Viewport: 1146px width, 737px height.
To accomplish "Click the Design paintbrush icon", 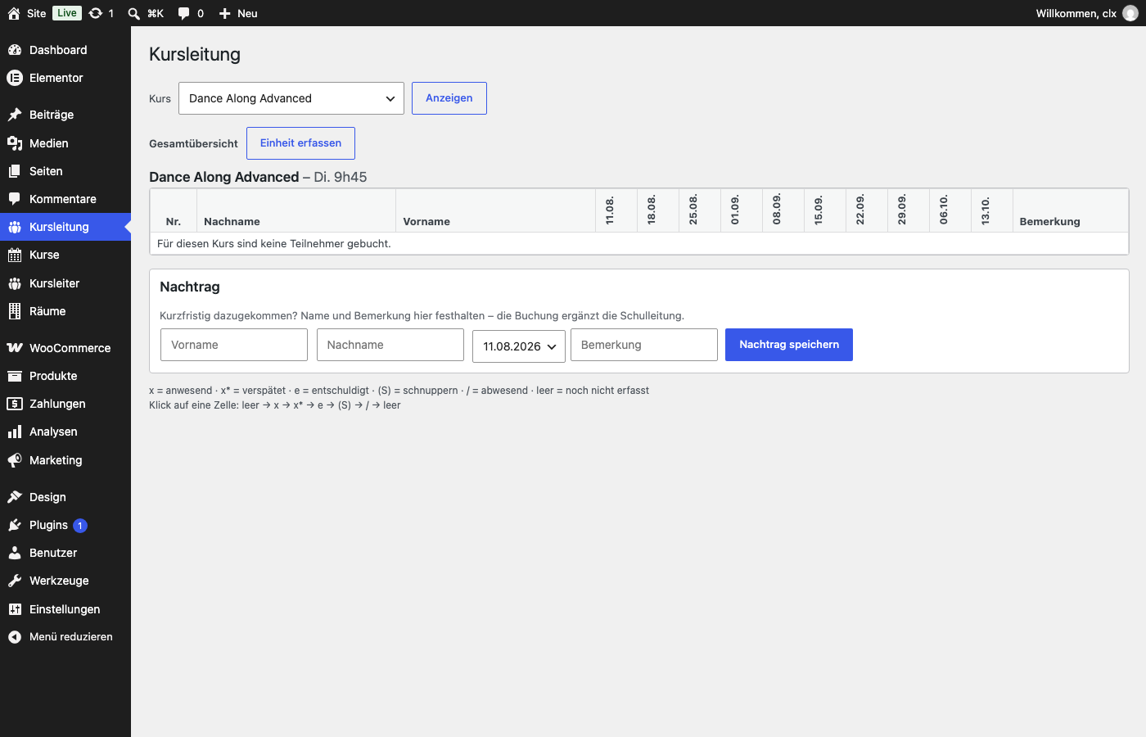I will (x=15, y=497).
